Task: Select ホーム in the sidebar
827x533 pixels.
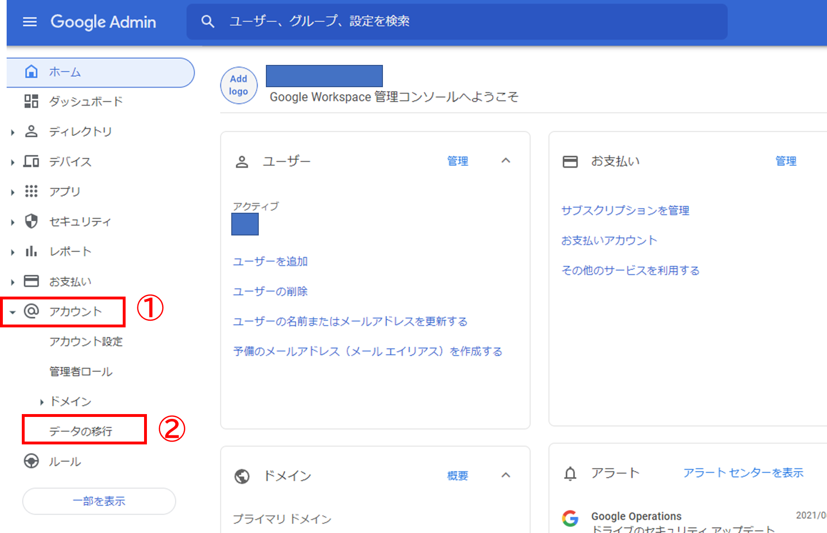Action: (x=100, y=72)
